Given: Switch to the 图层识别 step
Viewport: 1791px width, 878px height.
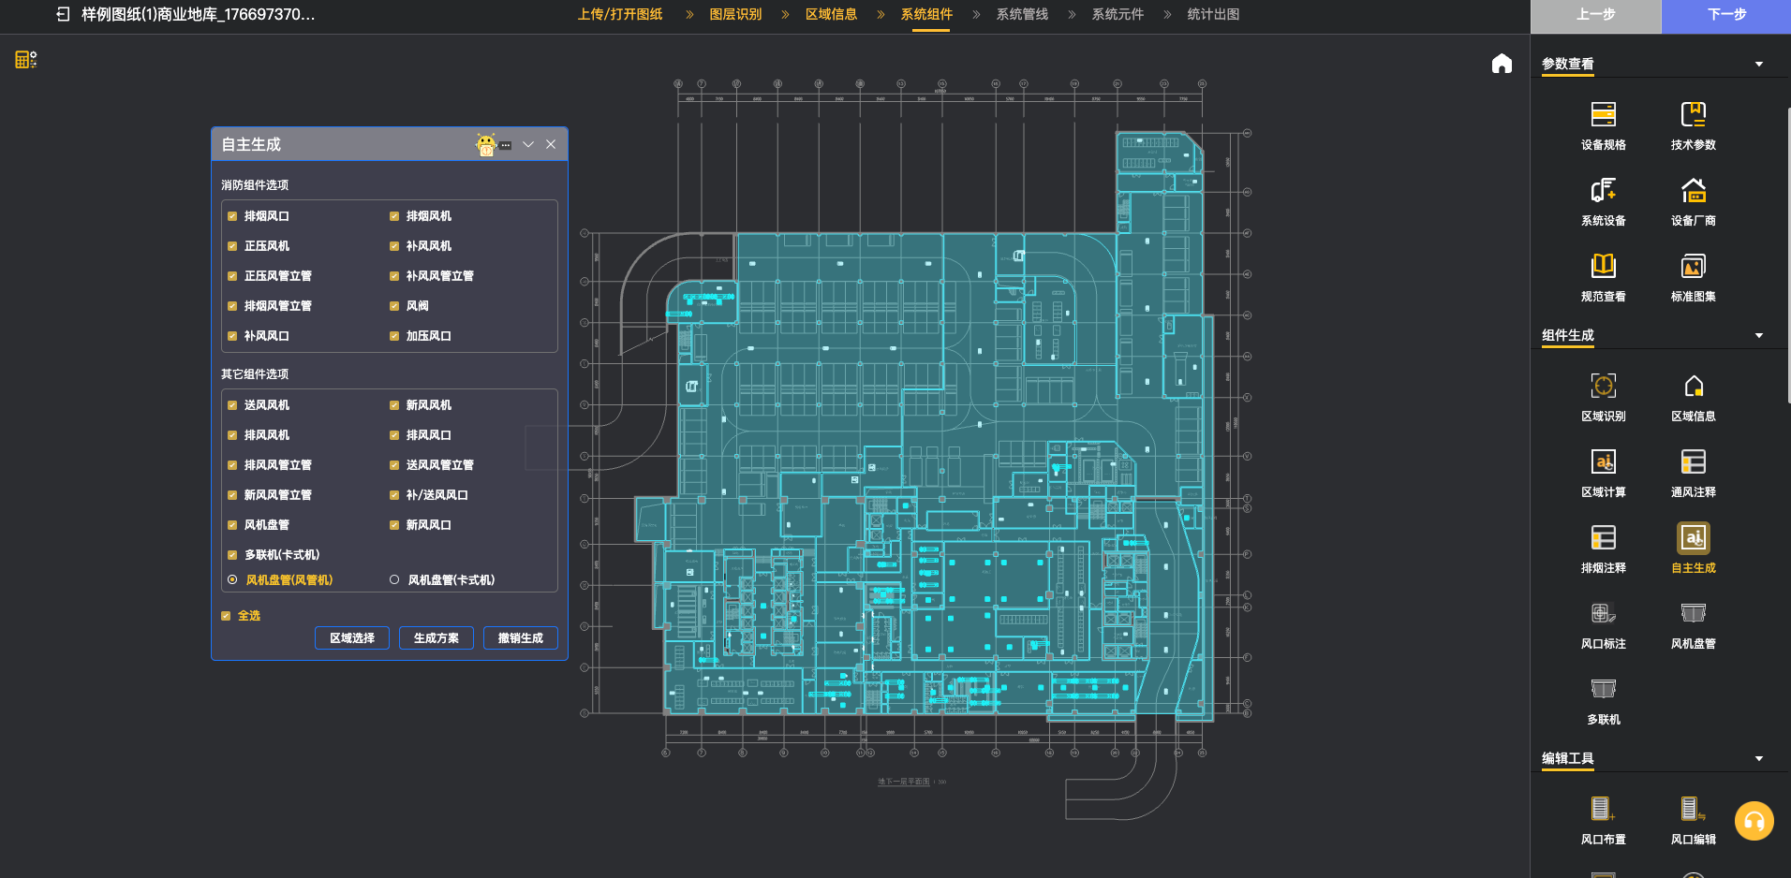Looking at the screenshot, I should (735, 14).
